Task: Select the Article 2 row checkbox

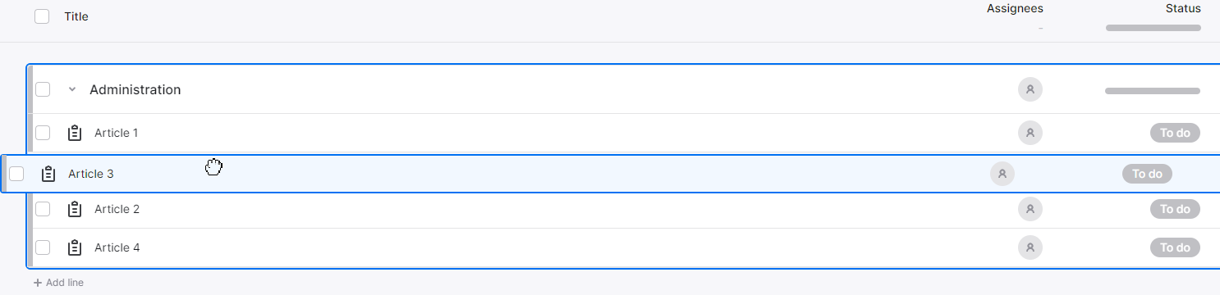Action: [43, 209]
